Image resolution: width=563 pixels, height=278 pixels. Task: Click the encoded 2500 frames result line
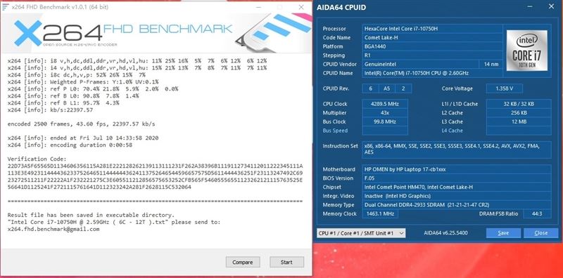pos(81,124)
